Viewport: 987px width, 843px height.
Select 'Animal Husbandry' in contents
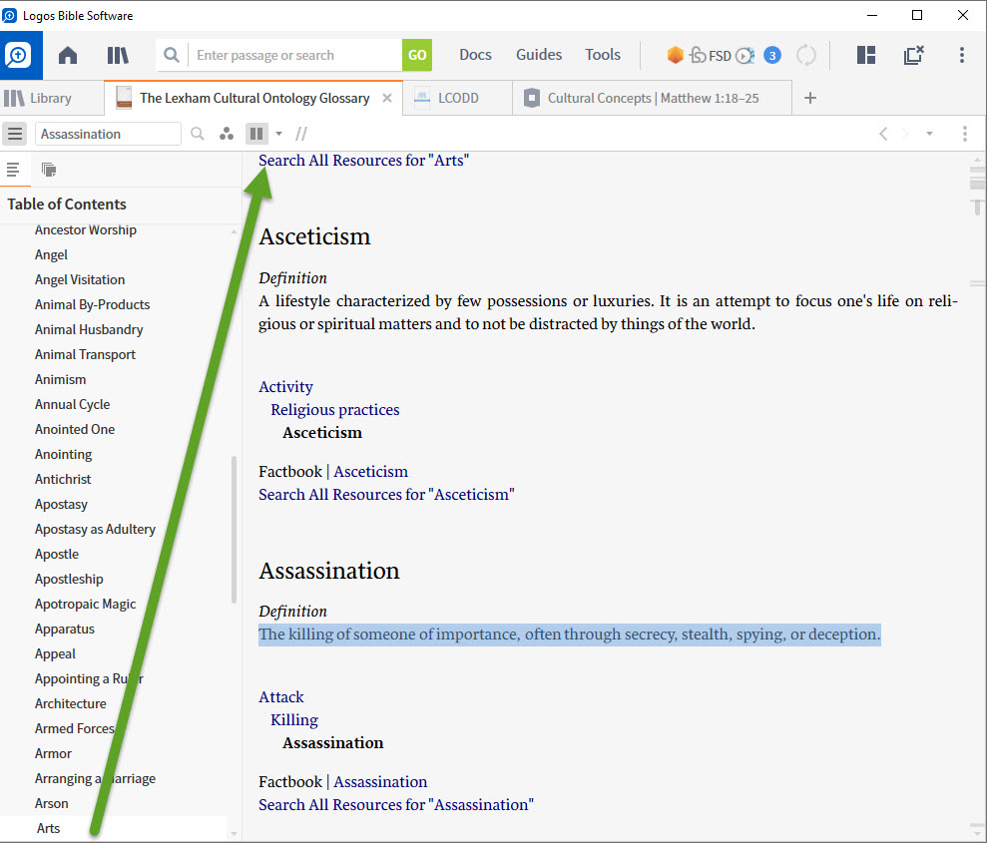89,329
